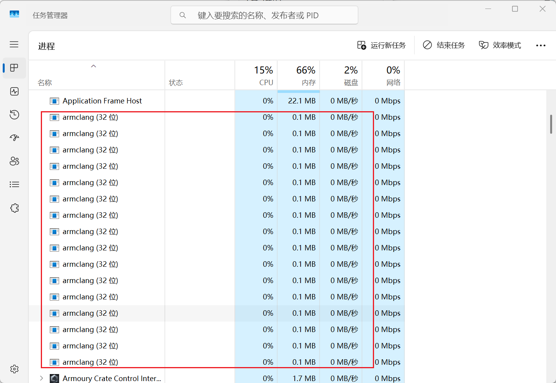Select the Processes sidebar icon
This screenshot has width=556, height=383.
[14, 68]
